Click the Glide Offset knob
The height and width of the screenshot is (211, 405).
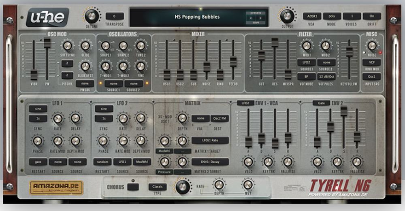[85, 66]
